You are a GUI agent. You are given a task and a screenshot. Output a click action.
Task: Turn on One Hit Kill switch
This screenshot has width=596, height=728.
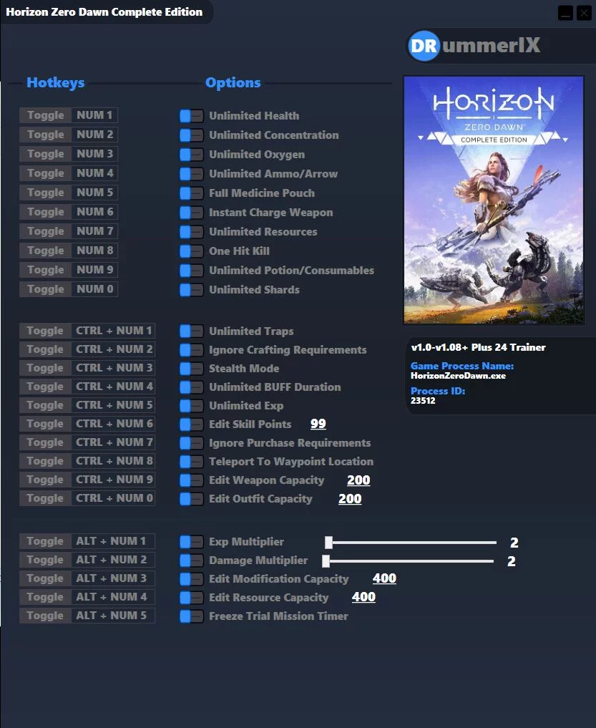pyautogui.click(x=191, y=251)
